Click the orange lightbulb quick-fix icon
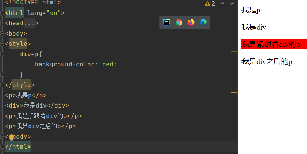Screen dimensions: 307x154 pyautogui.click(x=12, y=137)
